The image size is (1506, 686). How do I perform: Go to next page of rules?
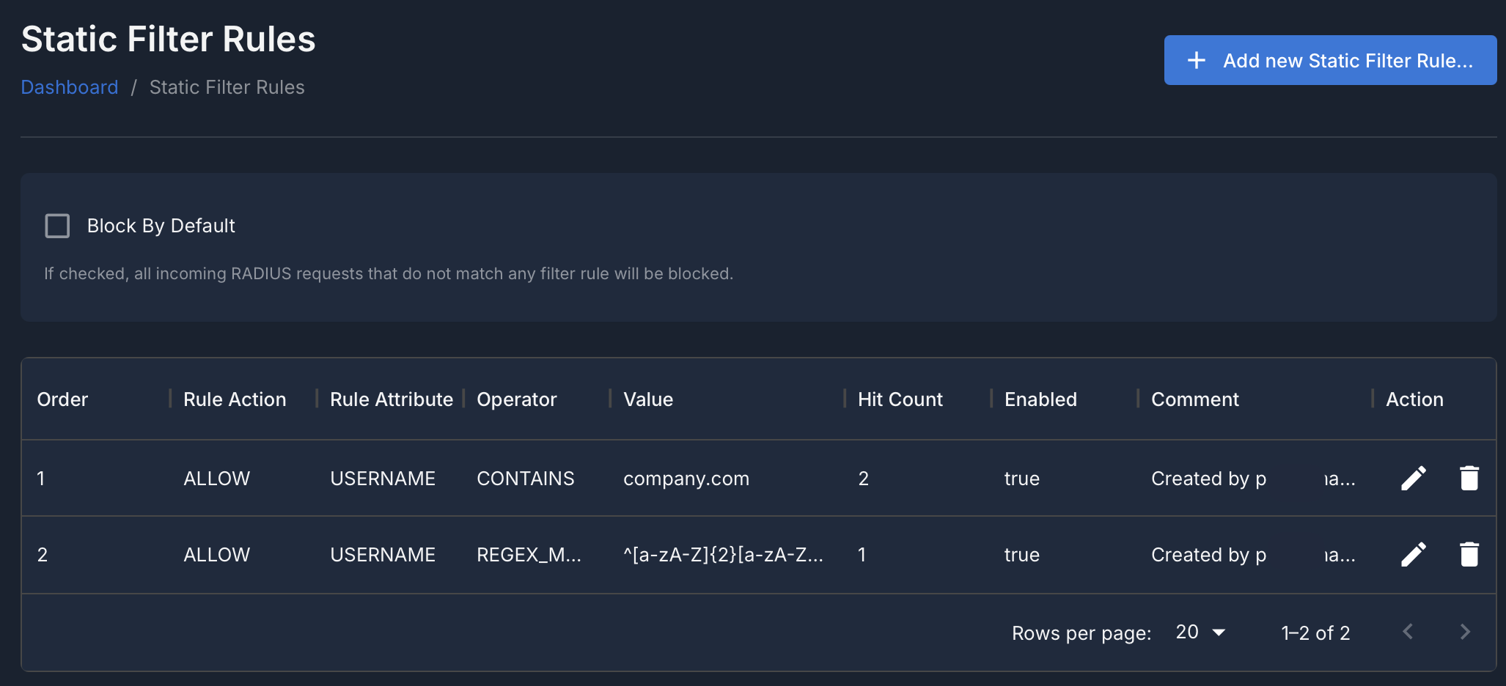coord(1465,632)
